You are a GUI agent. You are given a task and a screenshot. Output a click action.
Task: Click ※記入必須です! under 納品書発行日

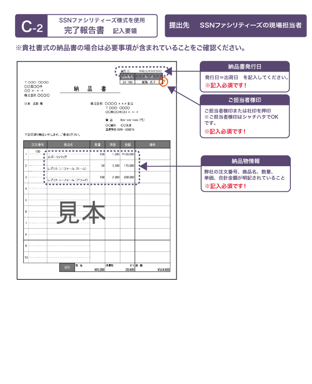(226, 85)
